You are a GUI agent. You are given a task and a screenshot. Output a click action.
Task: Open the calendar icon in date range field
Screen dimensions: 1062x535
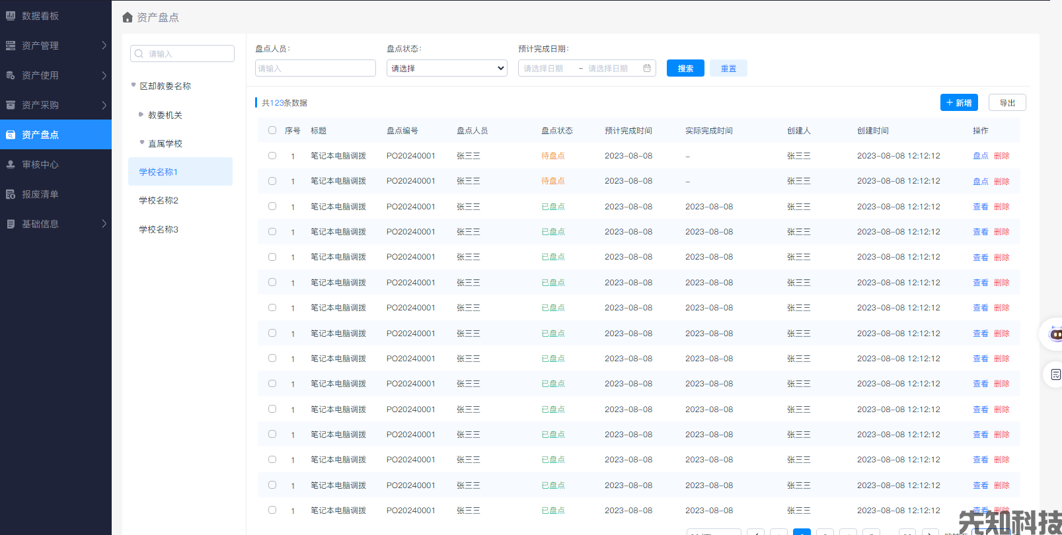[x=647, y=68]
